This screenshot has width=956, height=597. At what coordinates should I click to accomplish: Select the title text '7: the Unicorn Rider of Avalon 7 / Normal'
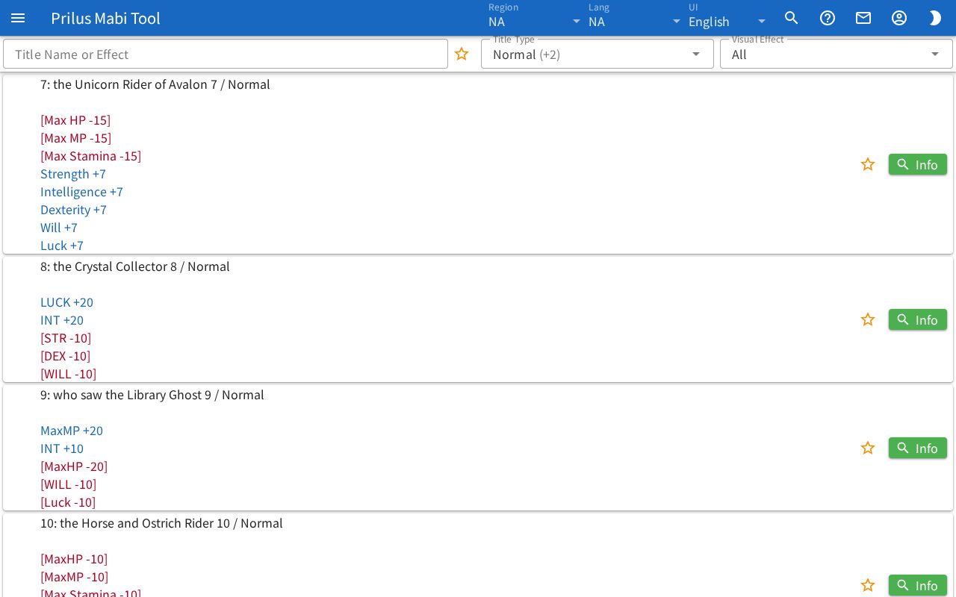(155, 84)
